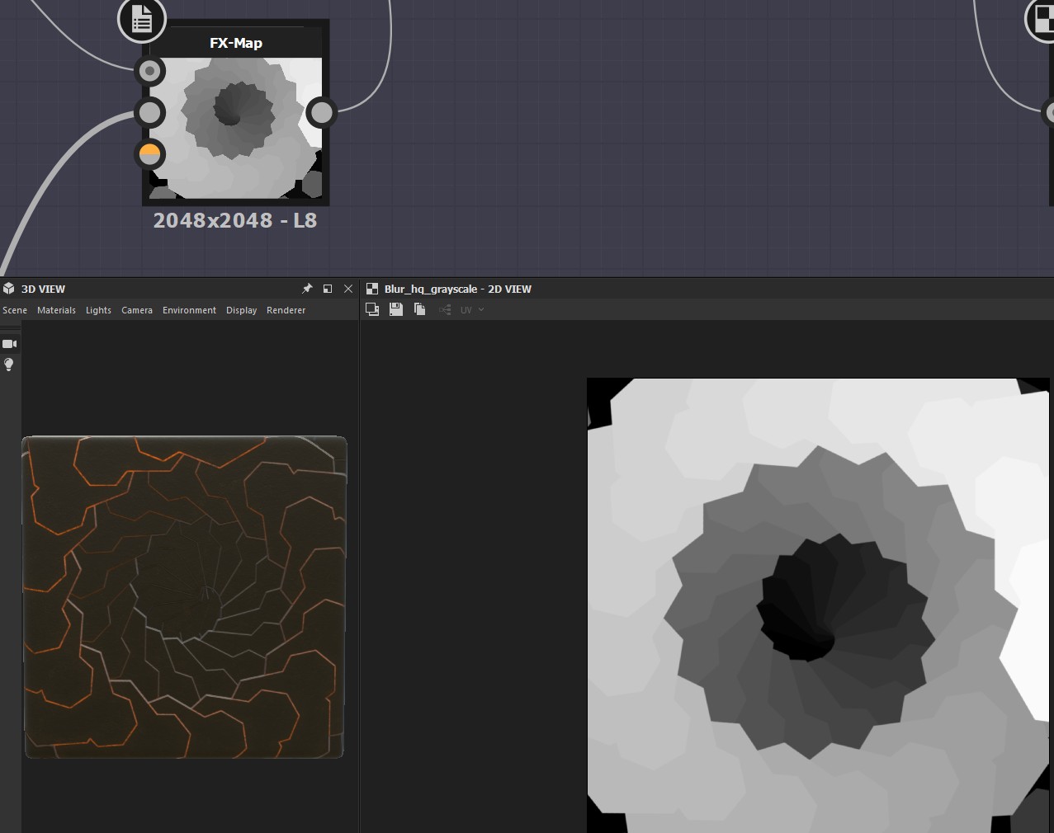This screenshot has height=833, width=1054.
Task: Click the camera icon in 3D View sidebar
Action: pyautogui.click(x=10, y=344)
